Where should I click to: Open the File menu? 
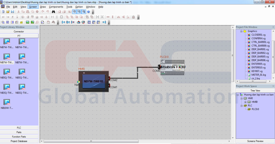[x=8, y=7]
